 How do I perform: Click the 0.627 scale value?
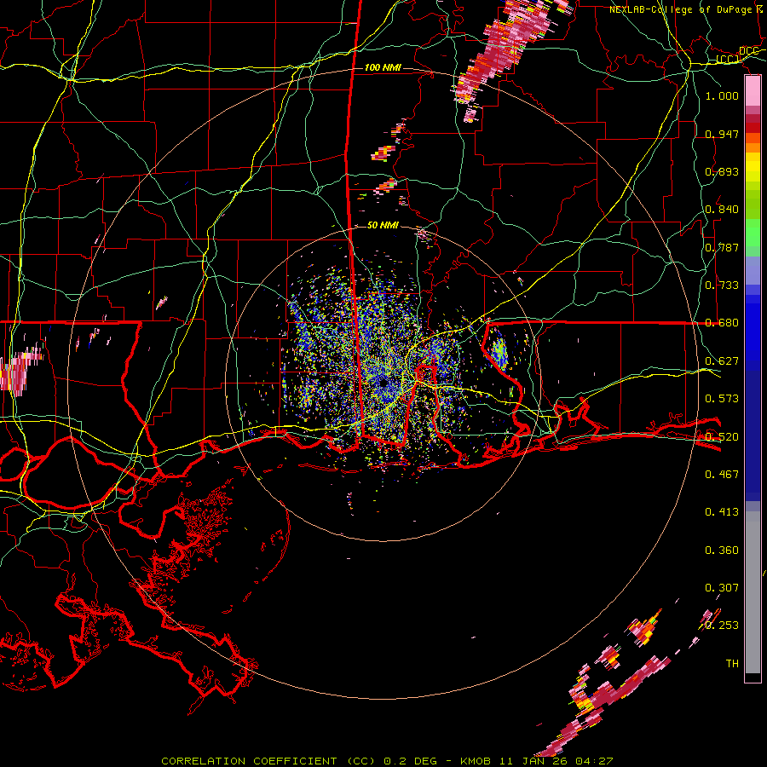722,361
